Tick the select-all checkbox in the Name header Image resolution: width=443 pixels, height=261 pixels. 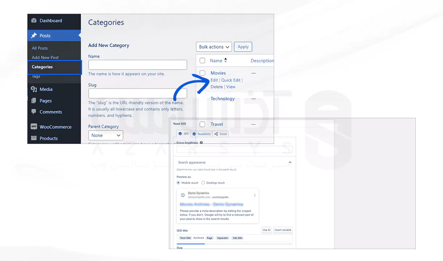pyautogui.click(x=202, y=61)
